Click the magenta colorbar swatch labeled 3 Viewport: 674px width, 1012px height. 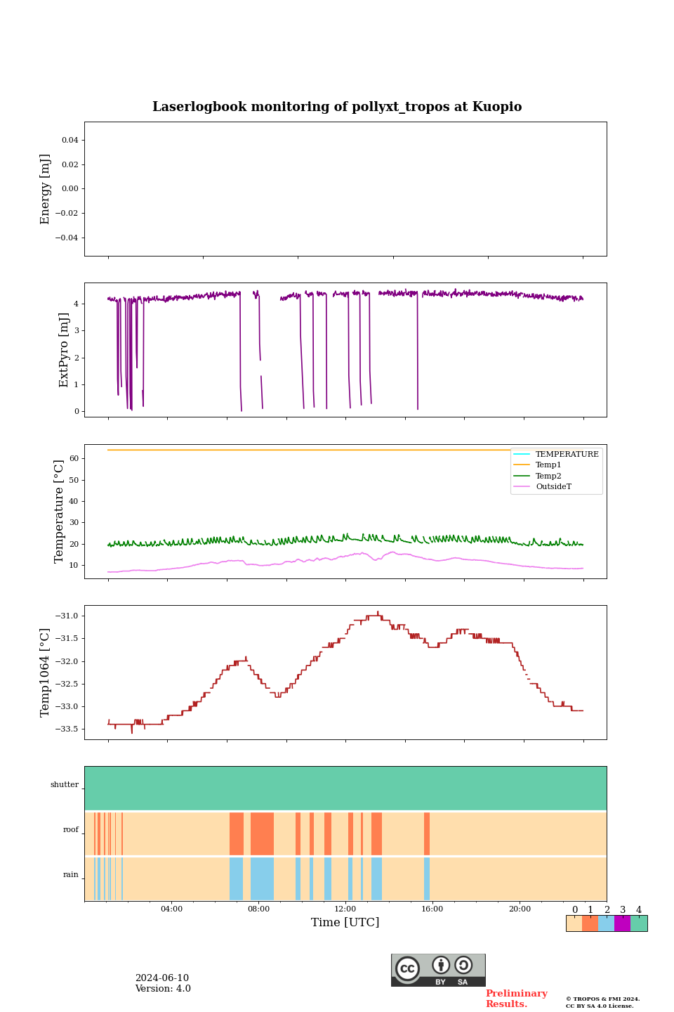pyautogui.click(x=622, y=923)
